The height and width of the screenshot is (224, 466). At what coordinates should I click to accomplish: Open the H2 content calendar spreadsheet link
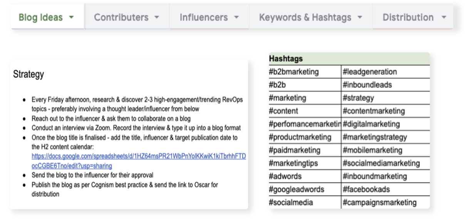click(x=139, y=161)
